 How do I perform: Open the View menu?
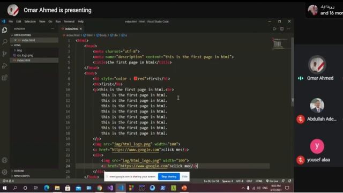point(42,21)
